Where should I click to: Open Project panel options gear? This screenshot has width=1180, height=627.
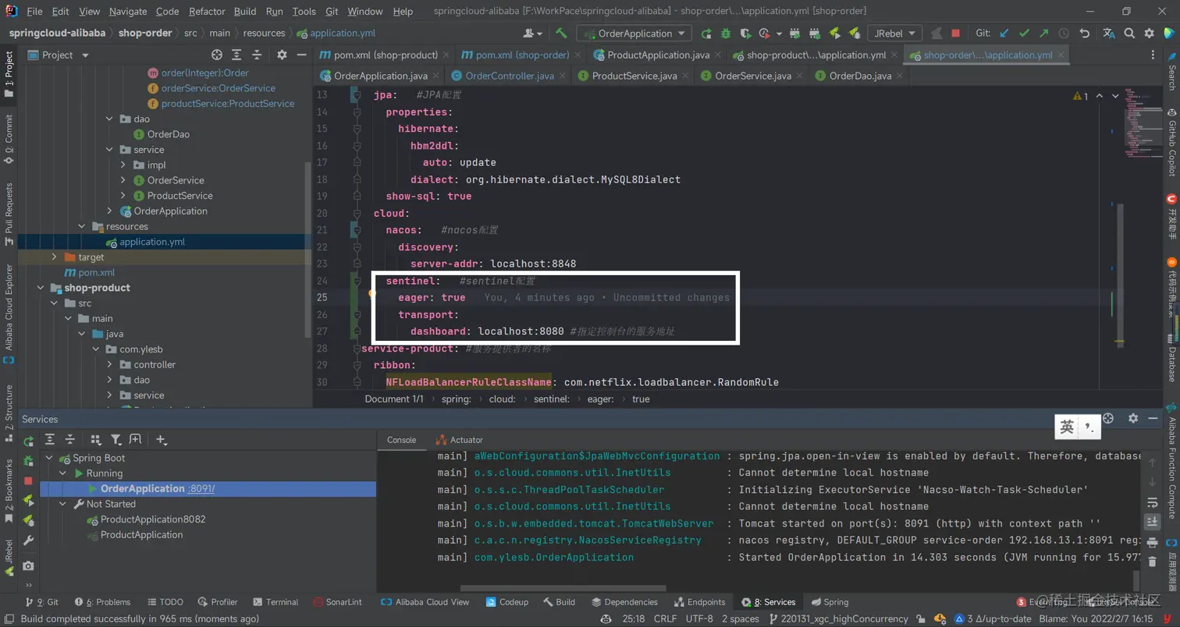click(282, 55)
